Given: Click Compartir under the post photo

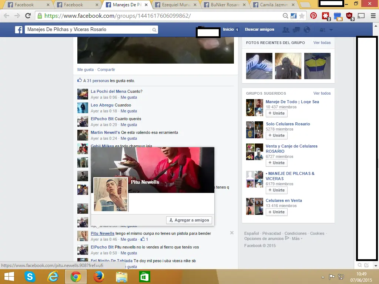Looking at the screenshot, I should 106,70.
